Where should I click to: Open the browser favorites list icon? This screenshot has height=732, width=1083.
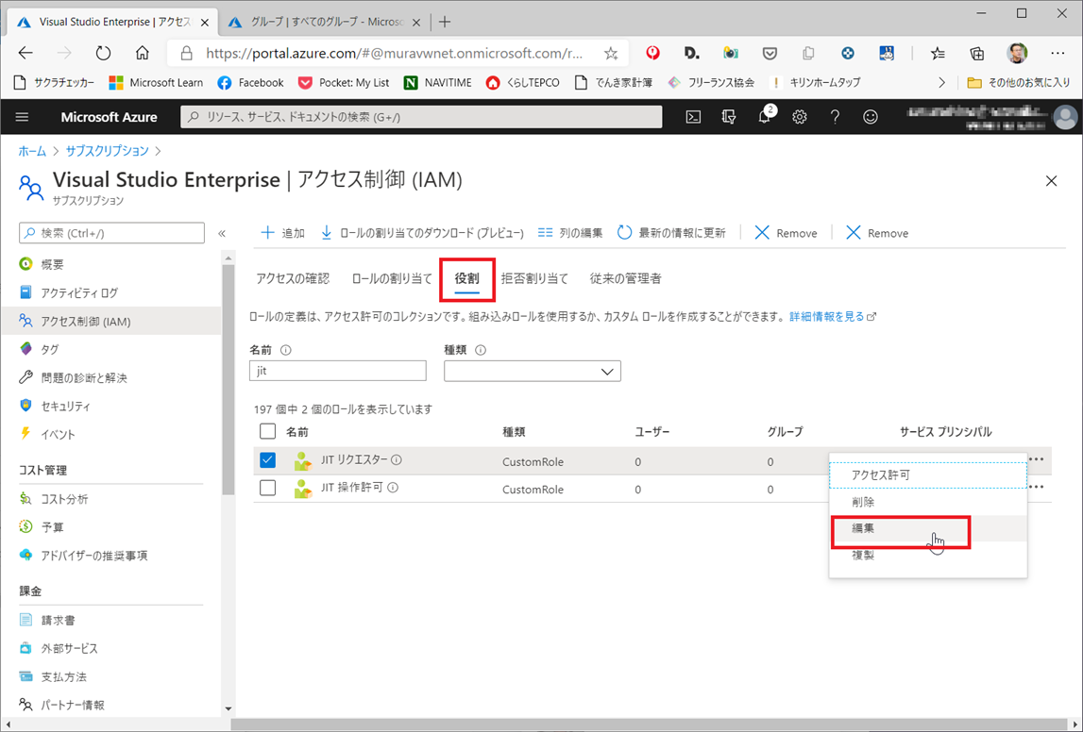click(938, 53)
